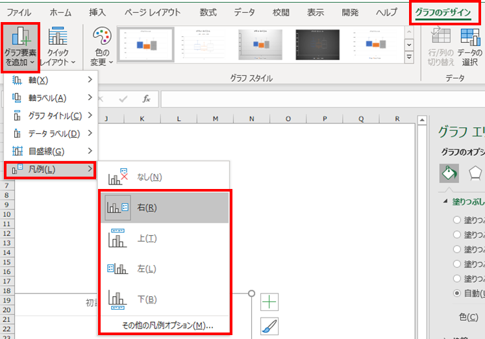This screenshot has width=485, height=339.
Task: Switch to the ページ レイアウト tab
Action: pos(153,12)
